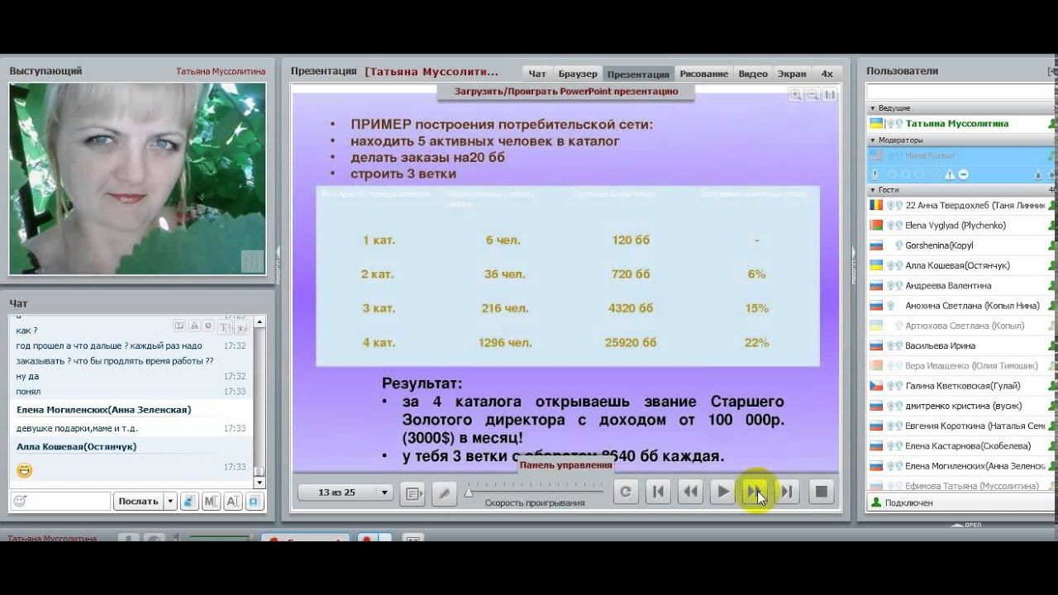Select presenter Татьяна Муссолитина in list

[x=957, y=124]
